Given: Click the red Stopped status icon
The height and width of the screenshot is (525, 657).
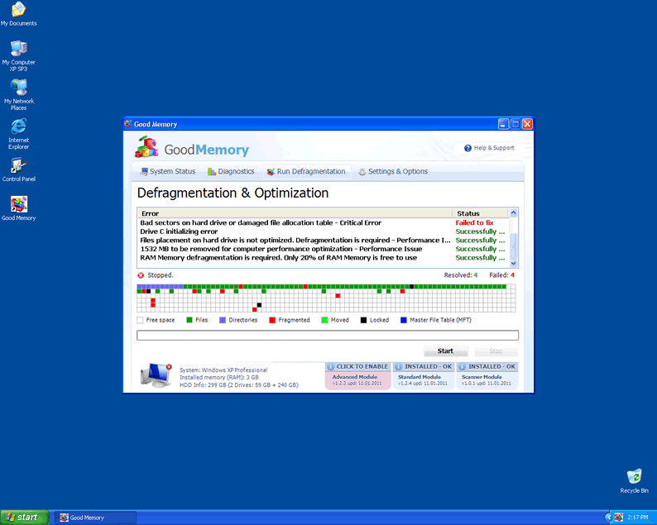Looking at the screenshot, I should pos(141,275).
